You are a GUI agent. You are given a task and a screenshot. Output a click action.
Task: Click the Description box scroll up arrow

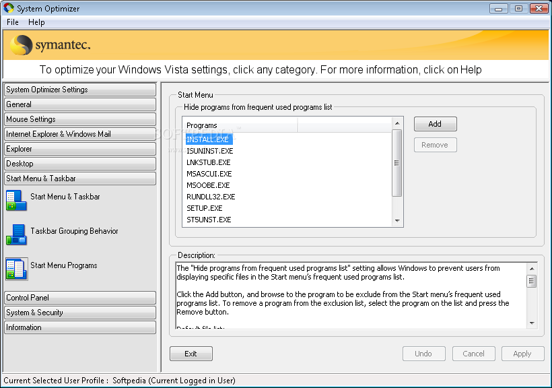point(532,269)
